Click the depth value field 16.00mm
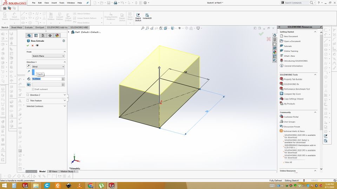This screenshot has width=337, height=189. [x=47, y=79]
